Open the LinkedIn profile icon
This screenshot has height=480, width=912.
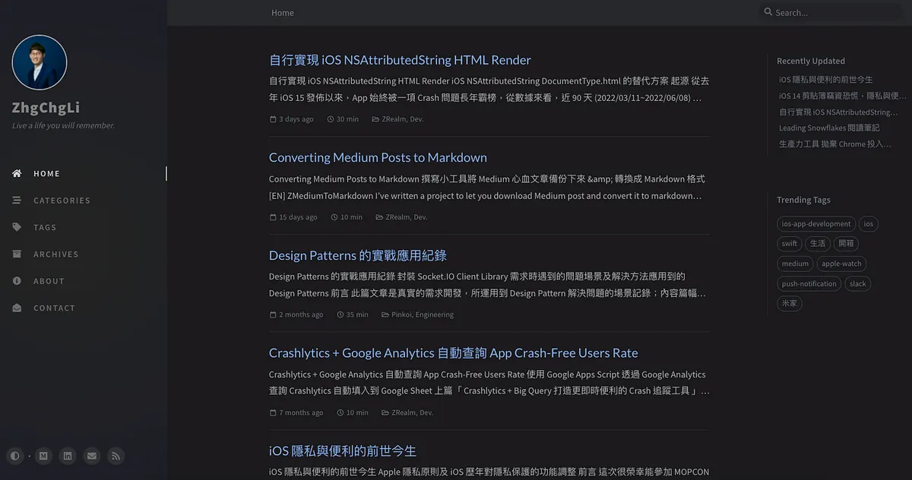point(68,456)
